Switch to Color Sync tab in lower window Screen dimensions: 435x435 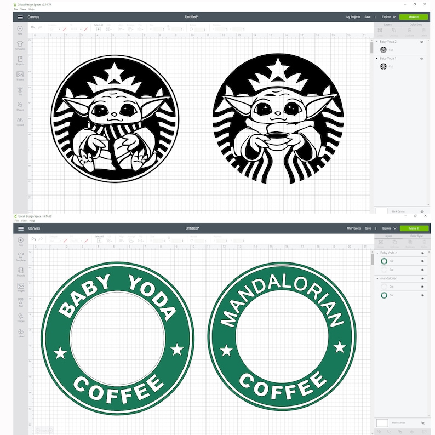click(416, 236)
